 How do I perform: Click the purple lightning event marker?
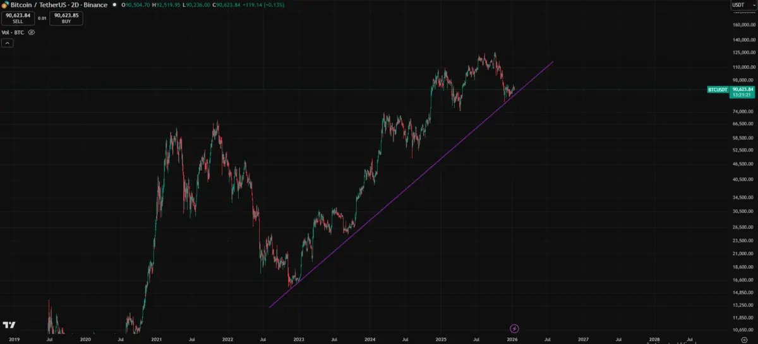514,328
